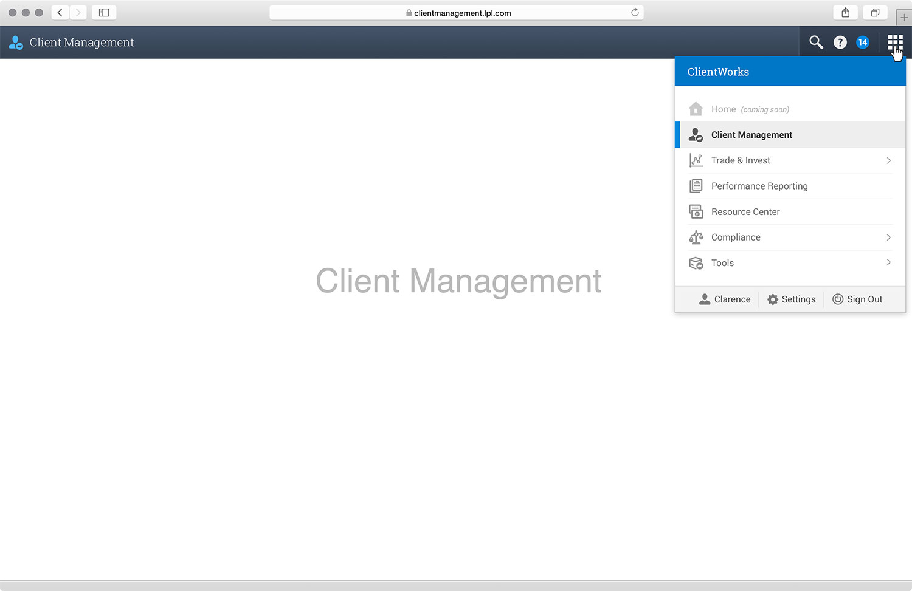Click the Safari address bar

click(x=456, y=13)
